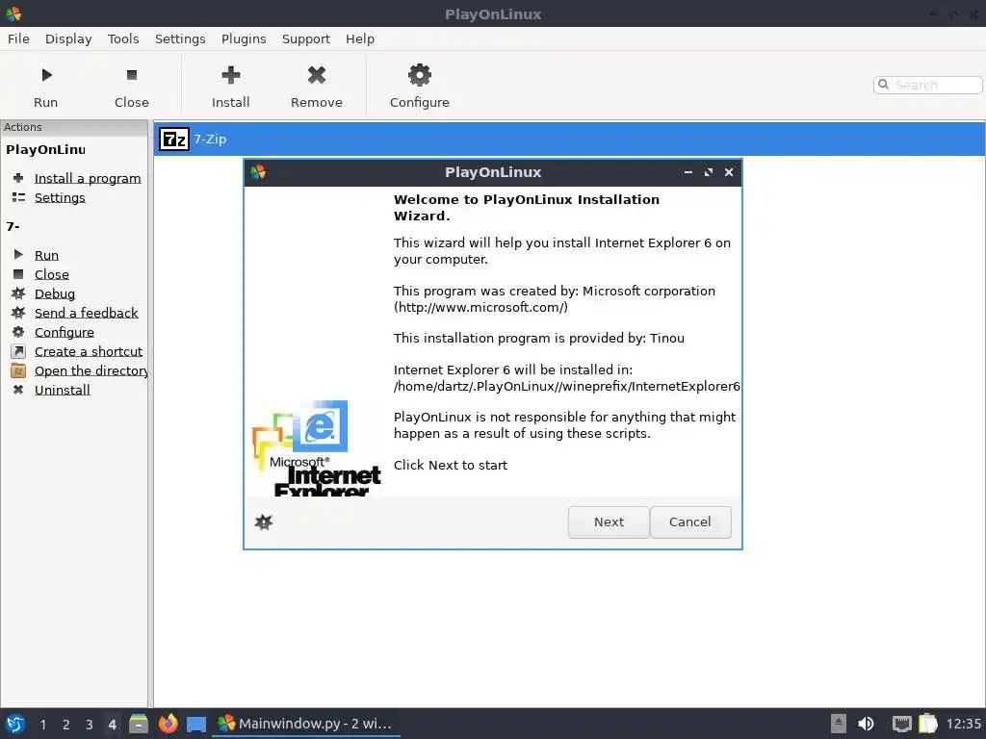The image size is (986, 739).
Task: Click the Actions panel header
Action: point(74,127)
